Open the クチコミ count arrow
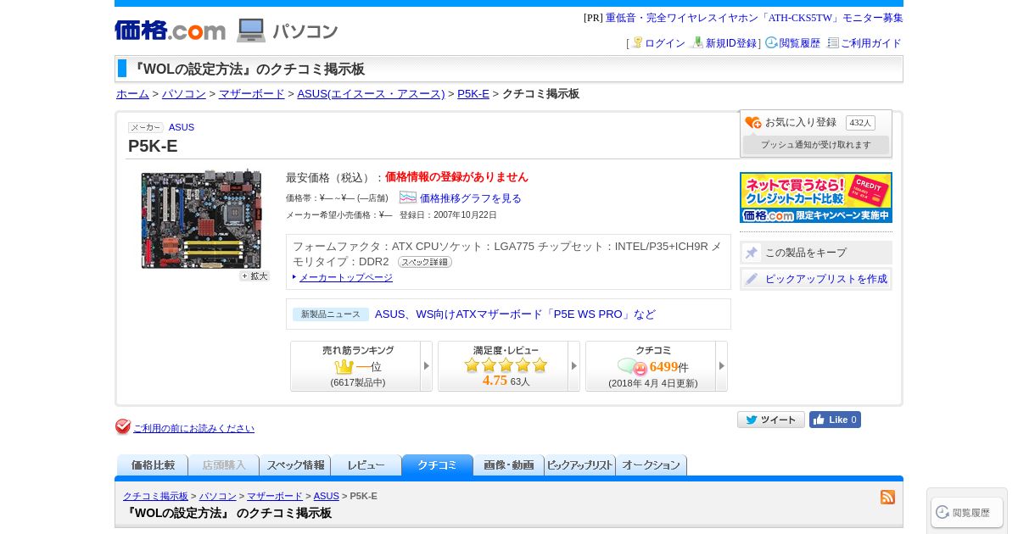Image resolution: width=1018 pixels, height=534 pixels. [722, 366]
